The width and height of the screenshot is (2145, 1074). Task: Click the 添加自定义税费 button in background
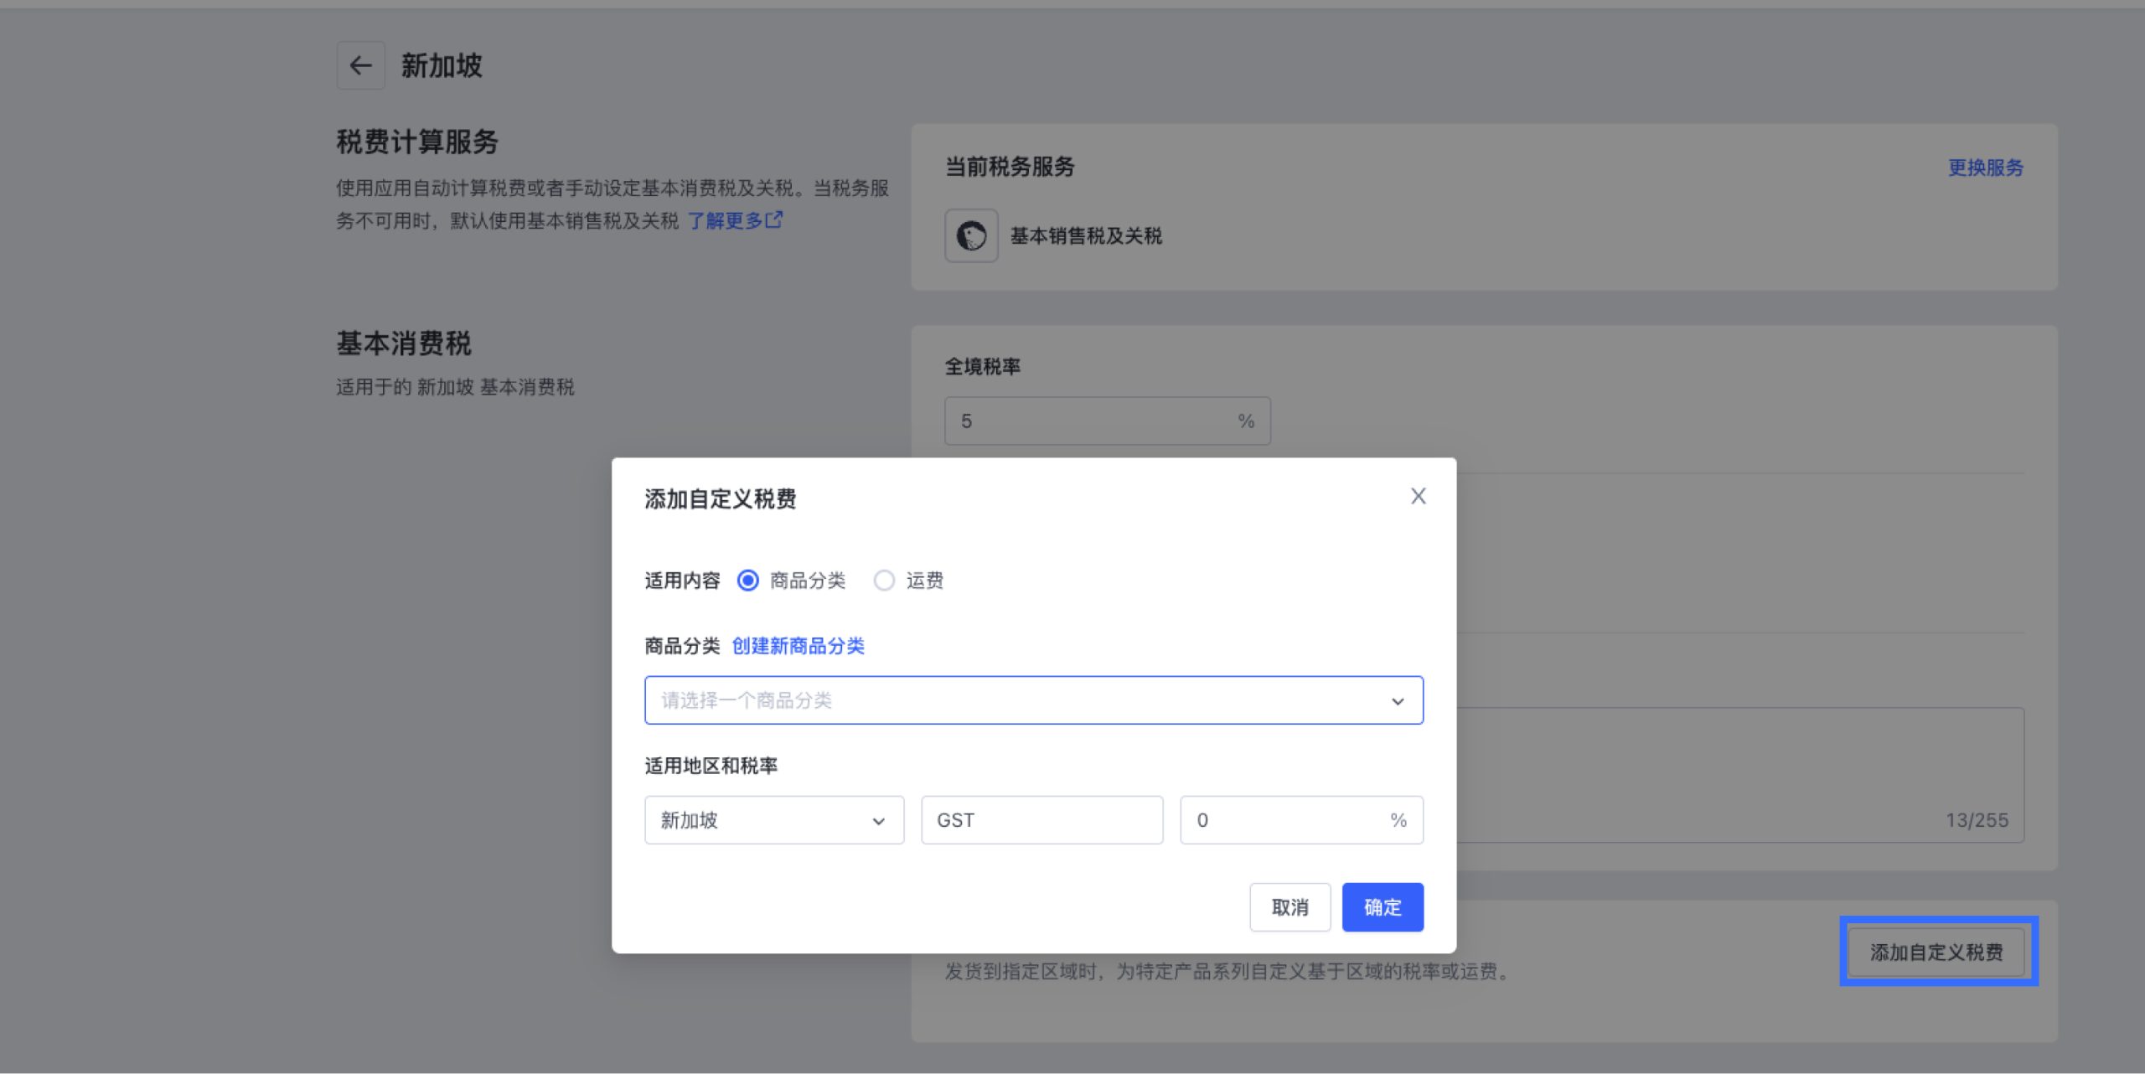[x=1936, y=953]
